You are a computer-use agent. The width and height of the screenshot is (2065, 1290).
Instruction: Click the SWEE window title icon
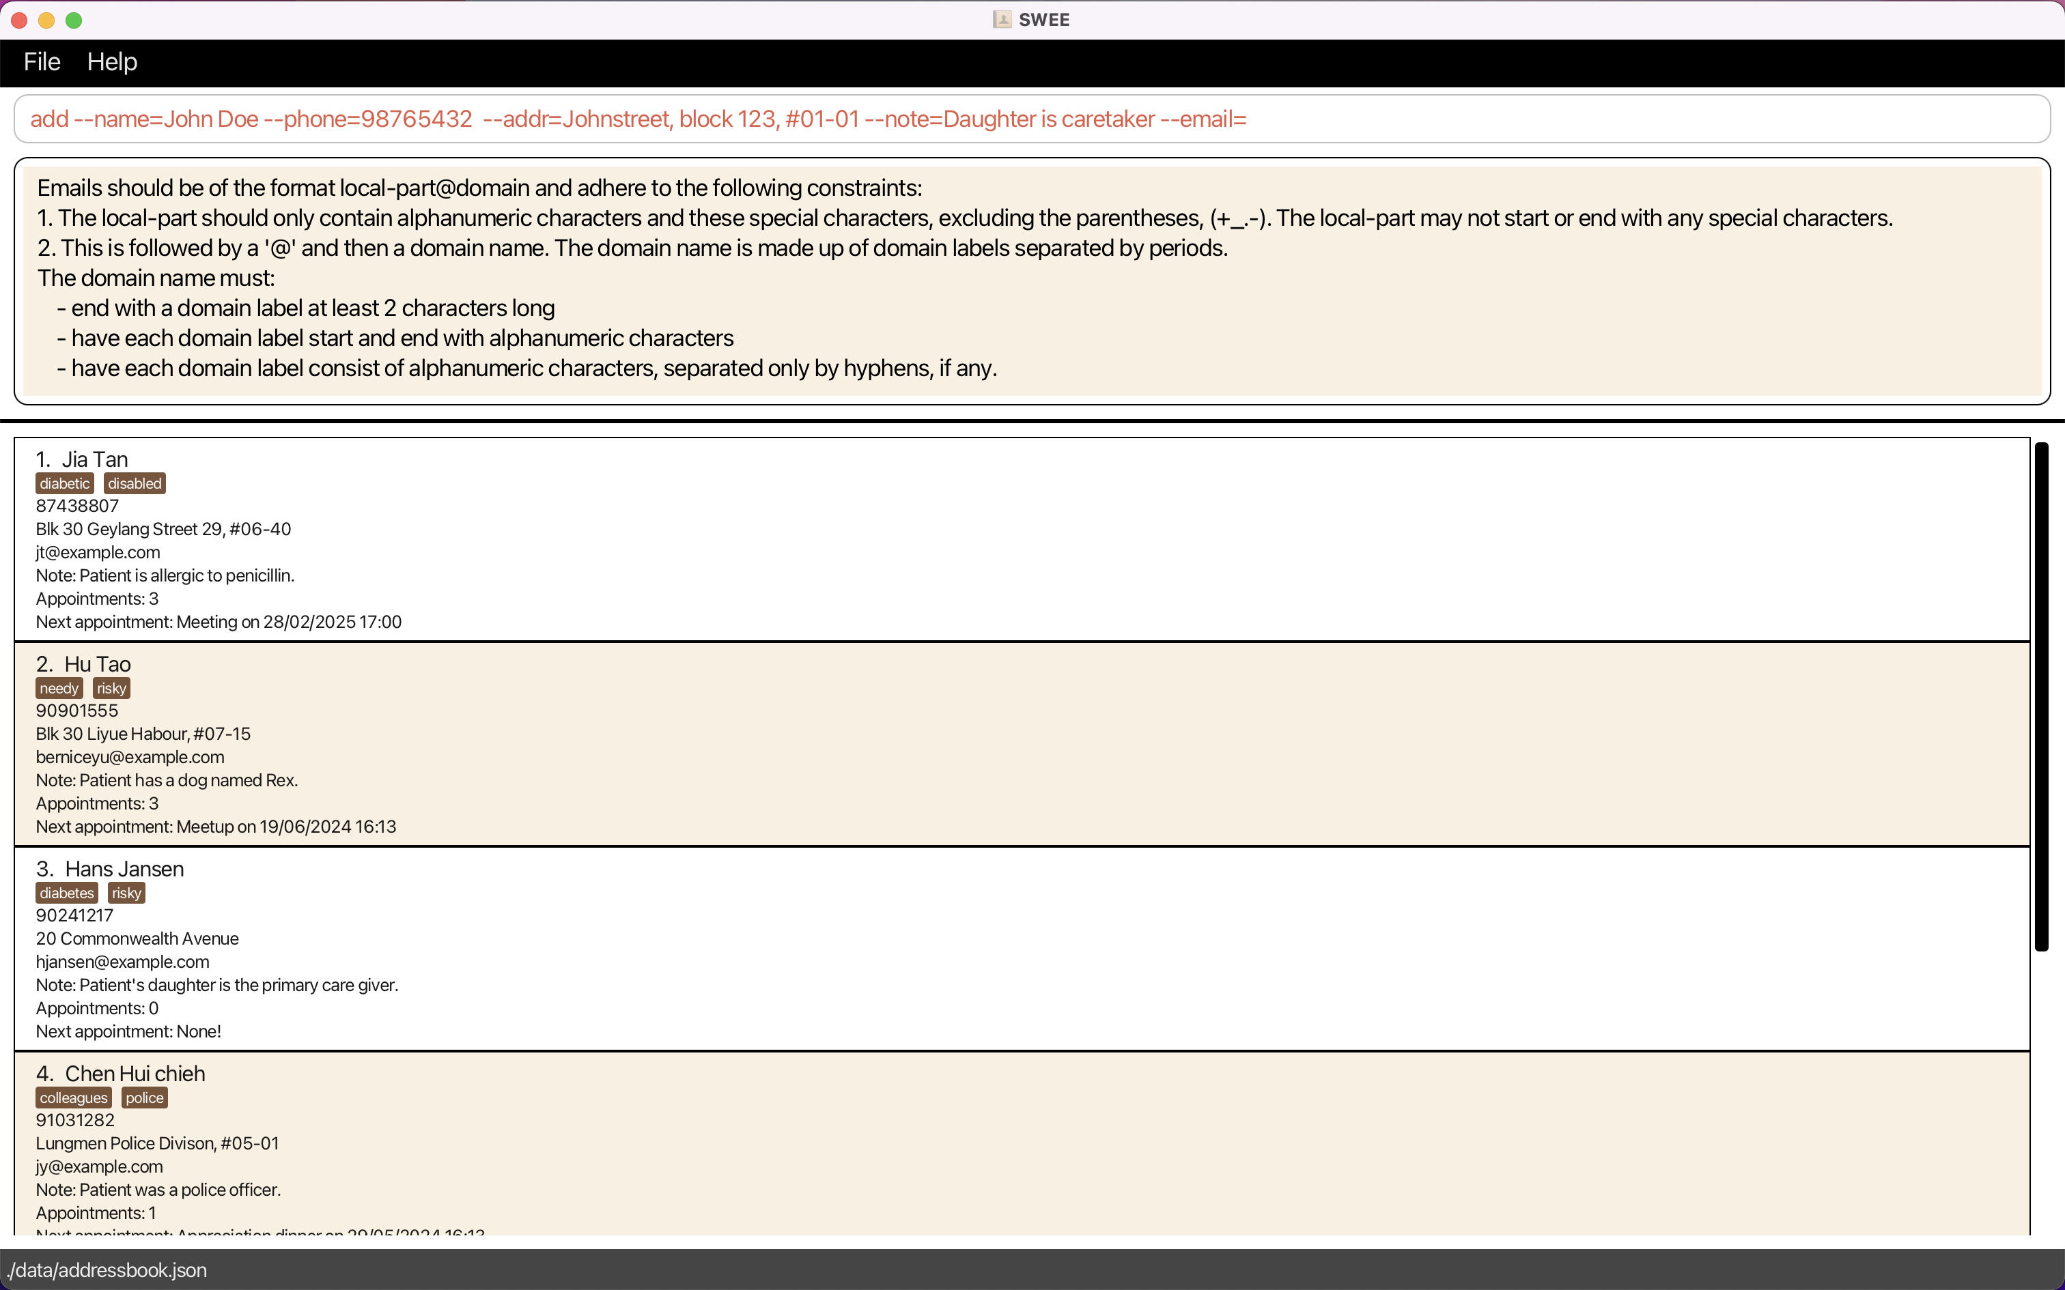1002,20
